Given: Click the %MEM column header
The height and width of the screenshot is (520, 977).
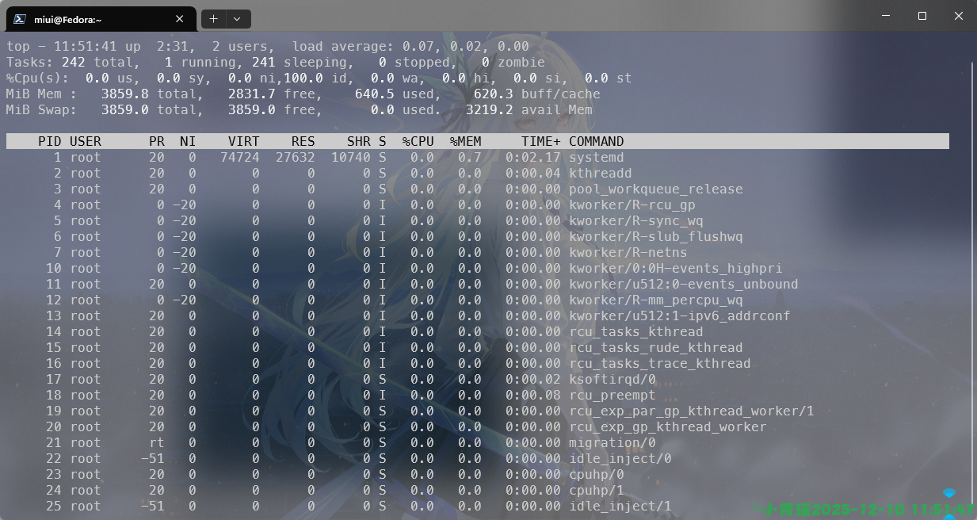Looking at the screenshot, I should click(x=465, y=141).
